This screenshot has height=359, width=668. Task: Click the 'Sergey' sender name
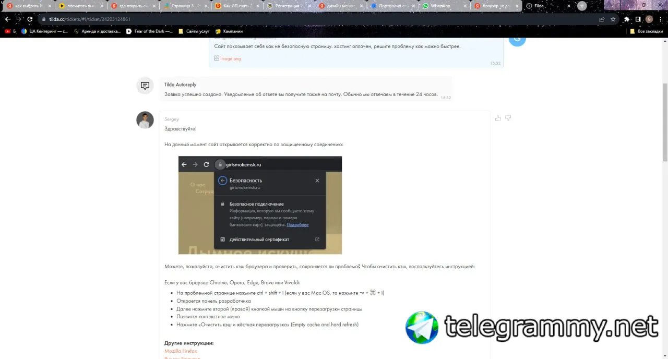coord(172,119)
